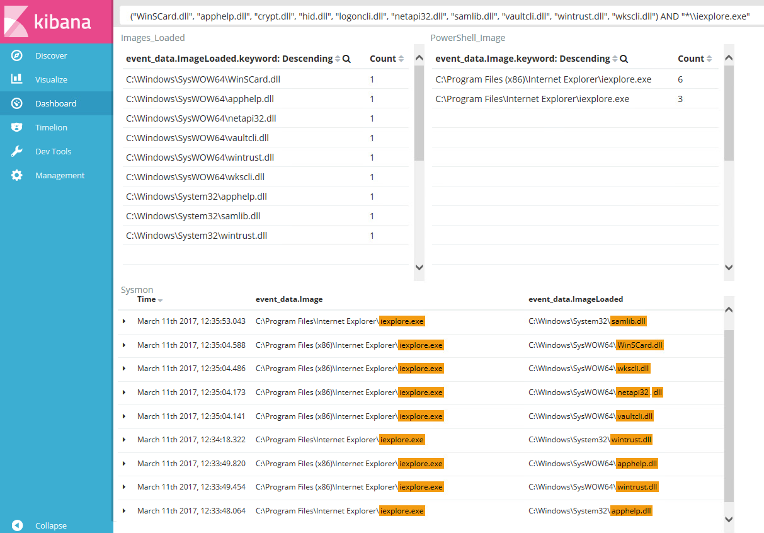The height and width of the screenshot is (533, 764).
Task: Click highlighted wkscli.dll in Sysmon table
Action: [633, 369]
